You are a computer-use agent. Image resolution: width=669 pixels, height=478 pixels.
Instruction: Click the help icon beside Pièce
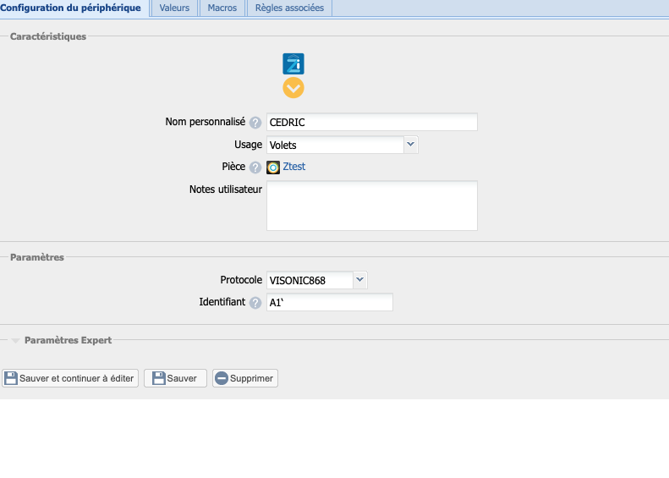[x=255, y=168]
